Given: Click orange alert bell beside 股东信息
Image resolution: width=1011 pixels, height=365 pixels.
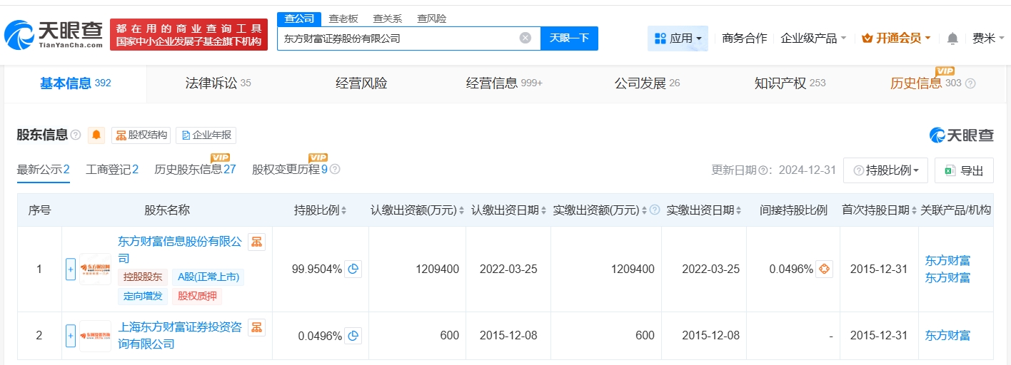Looking at the screenshot, I should 96,135.
